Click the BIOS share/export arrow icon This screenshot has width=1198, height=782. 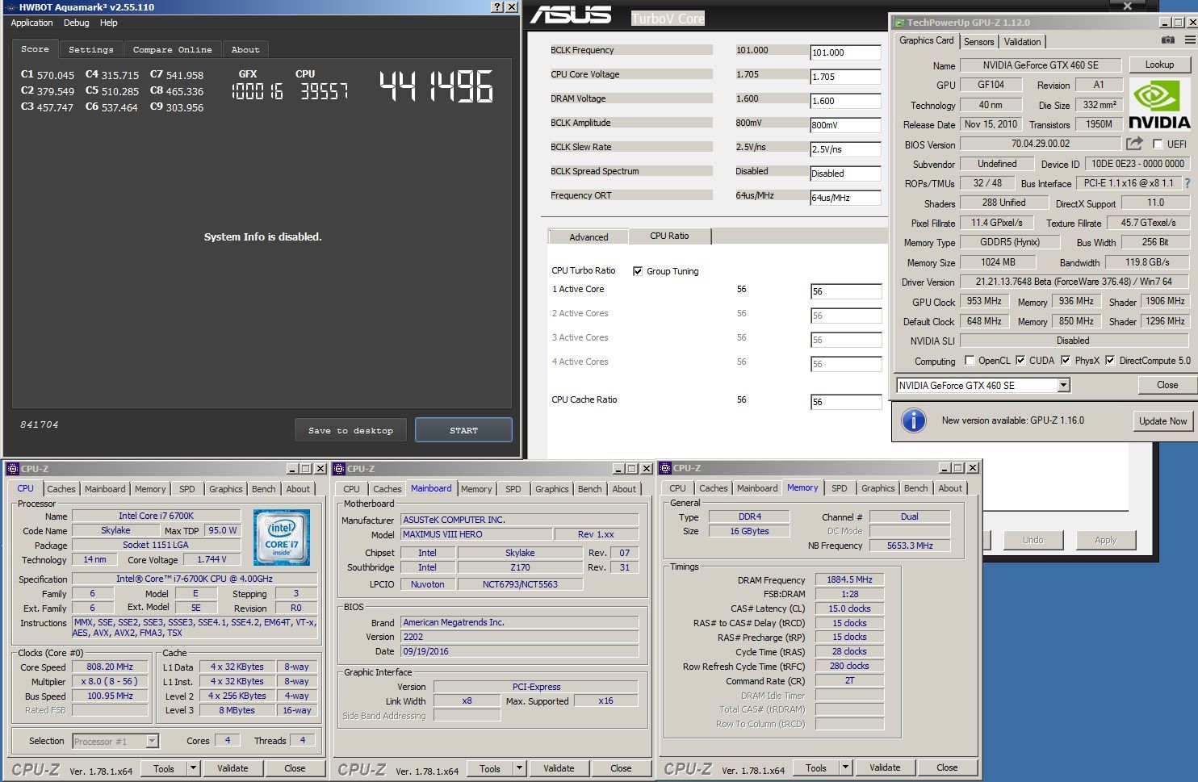(x=1134, y=144)
